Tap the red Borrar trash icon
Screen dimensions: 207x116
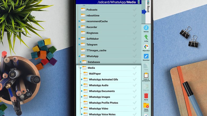(x=146, y=96)
